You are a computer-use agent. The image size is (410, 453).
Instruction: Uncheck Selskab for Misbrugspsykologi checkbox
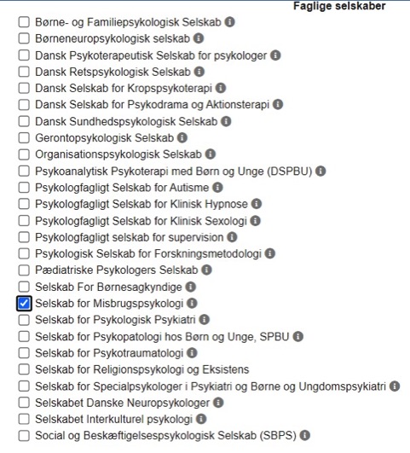coord(24,304)
